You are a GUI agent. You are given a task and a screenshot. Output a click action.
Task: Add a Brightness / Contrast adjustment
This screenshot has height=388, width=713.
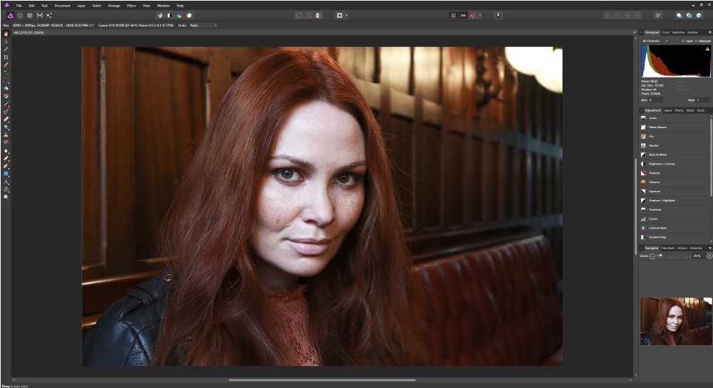(674, 164)
